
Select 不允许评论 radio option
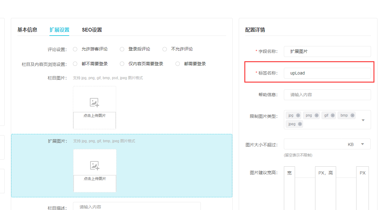tap(165, 49)
